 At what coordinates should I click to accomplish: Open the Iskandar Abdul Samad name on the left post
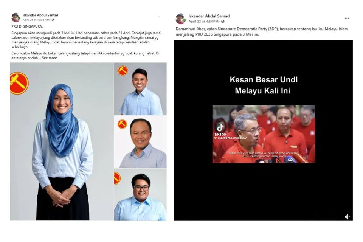pos(40,15)
